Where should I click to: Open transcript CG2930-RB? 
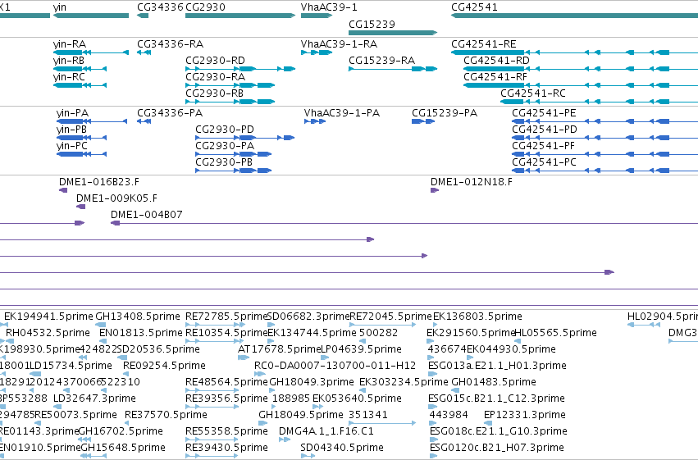(x=215, y=93)
